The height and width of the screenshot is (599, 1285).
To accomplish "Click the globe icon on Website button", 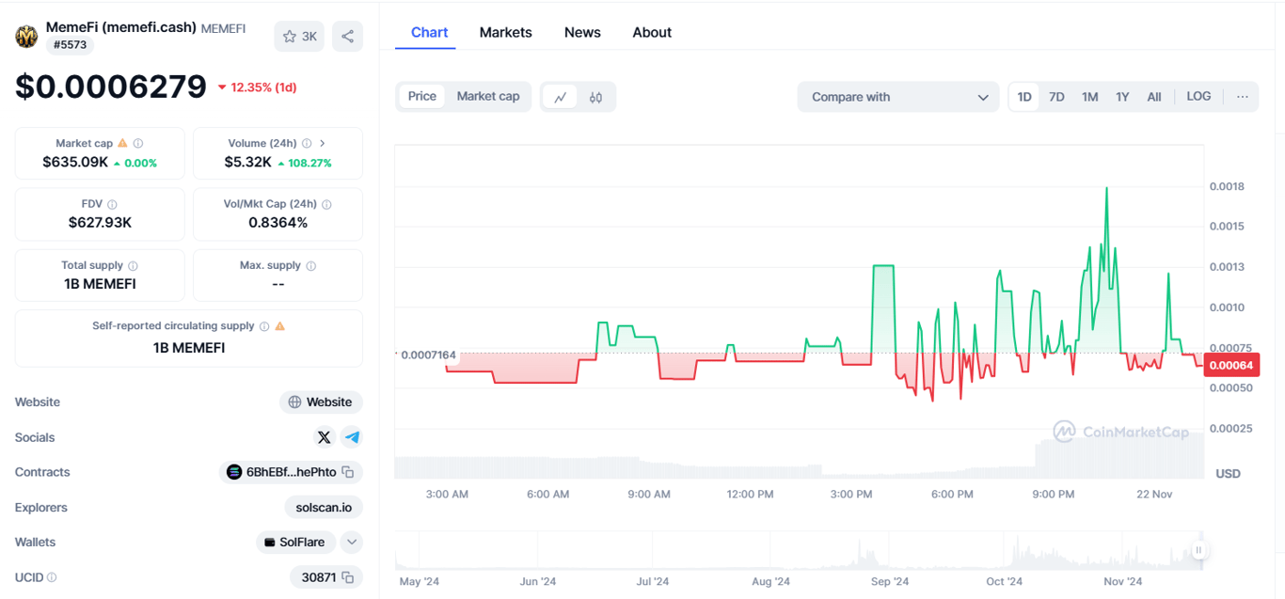I will 294,402.
